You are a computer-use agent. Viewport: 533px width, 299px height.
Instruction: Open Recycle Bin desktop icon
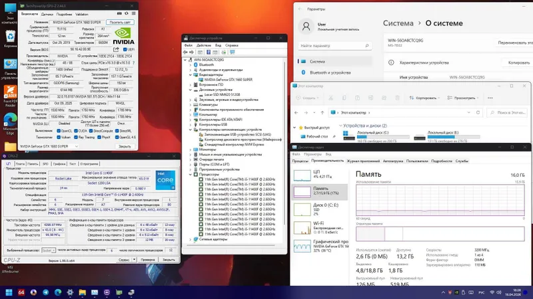coord(10,39)
